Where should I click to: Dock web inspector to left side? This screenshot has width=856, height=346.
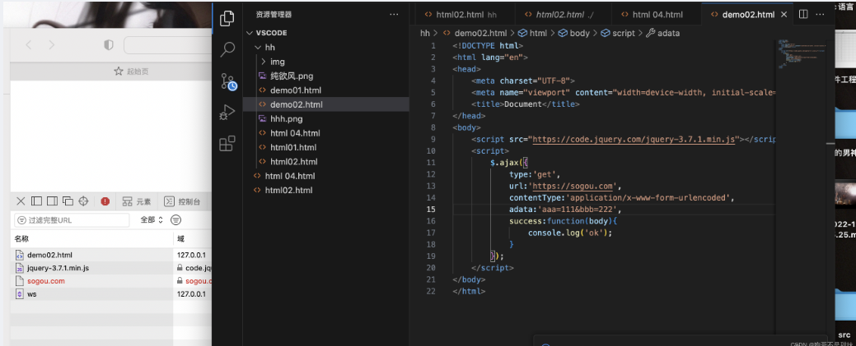36,201
